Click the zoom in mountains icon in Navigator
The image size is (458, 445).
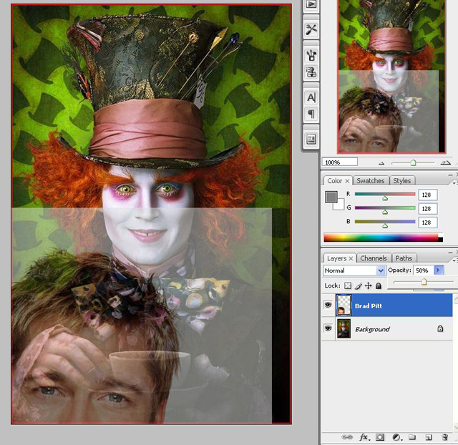[445, 162]
